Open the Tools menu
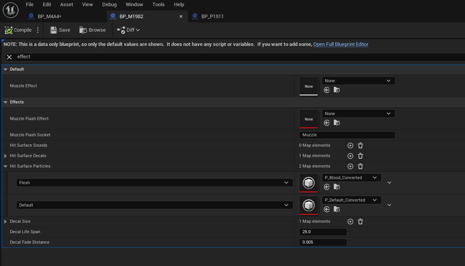This screenshot has height=266, width=465. [x=158, y=5]
